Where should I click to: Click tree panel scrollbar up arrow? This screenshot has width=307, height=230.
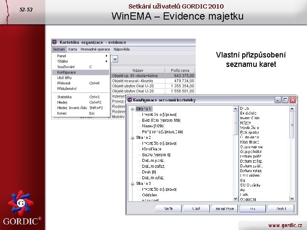pos(235,109)
